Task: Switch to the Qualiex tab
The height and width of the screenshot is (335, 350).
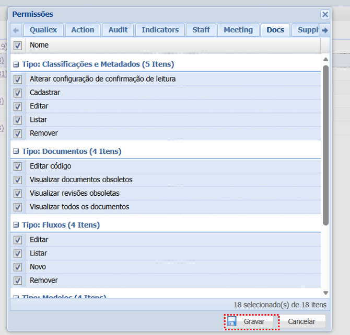Action: click(43, 30)
